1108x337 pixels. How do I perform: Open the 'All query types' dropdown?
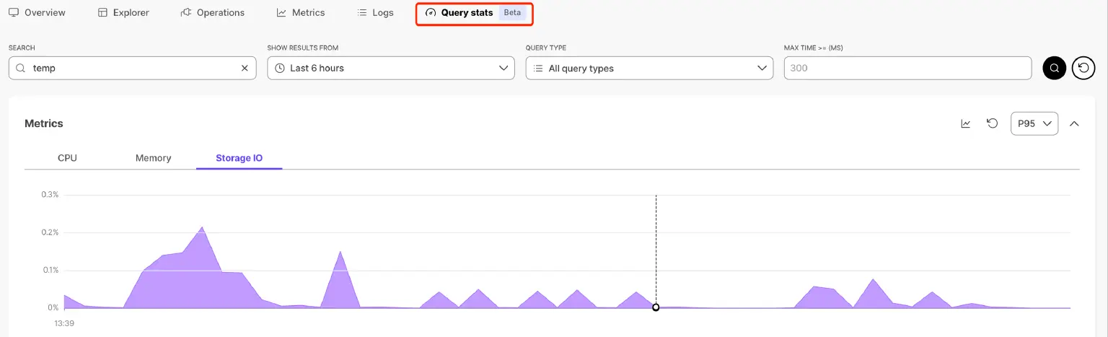(x=649, y=68)
